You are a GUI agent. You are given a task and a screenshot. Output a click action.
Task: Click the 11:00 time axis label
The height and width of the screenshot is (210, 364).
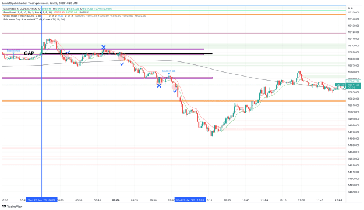click(264, 200)
